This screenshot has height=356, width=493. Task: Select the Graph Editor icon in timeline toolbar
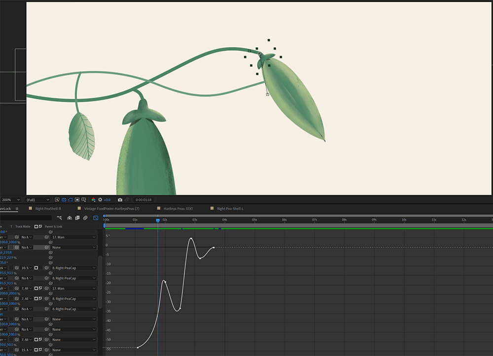[96, 218]
